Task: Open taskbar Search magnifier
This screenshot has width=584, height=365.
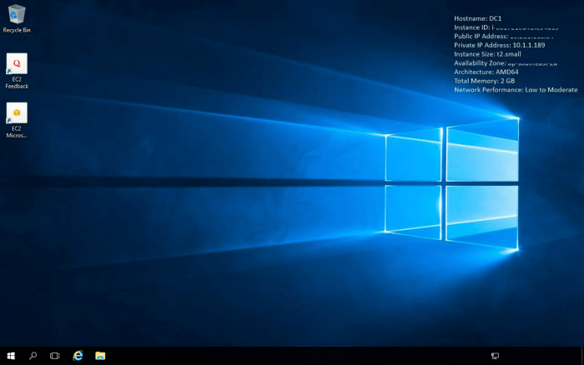Action: (33, 356)
